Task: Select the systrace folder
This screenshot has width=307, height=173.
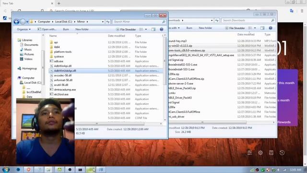Action: pos(59,57)
